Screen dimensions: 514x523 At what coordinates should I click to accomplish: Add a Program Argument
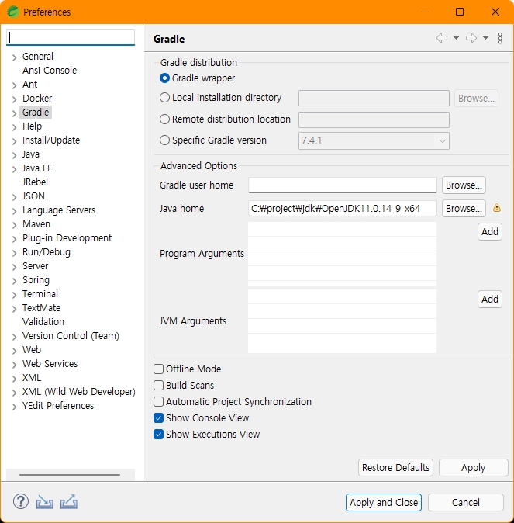tap(490, 231)
